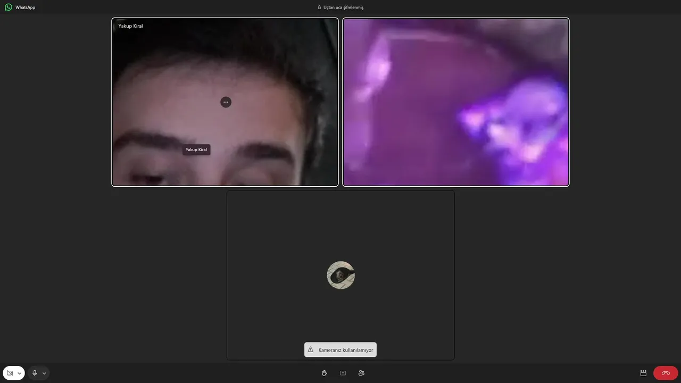
Task: Click the 'Yakup Kiral' name label at the top of the tile
Action: tap(130, 26)
